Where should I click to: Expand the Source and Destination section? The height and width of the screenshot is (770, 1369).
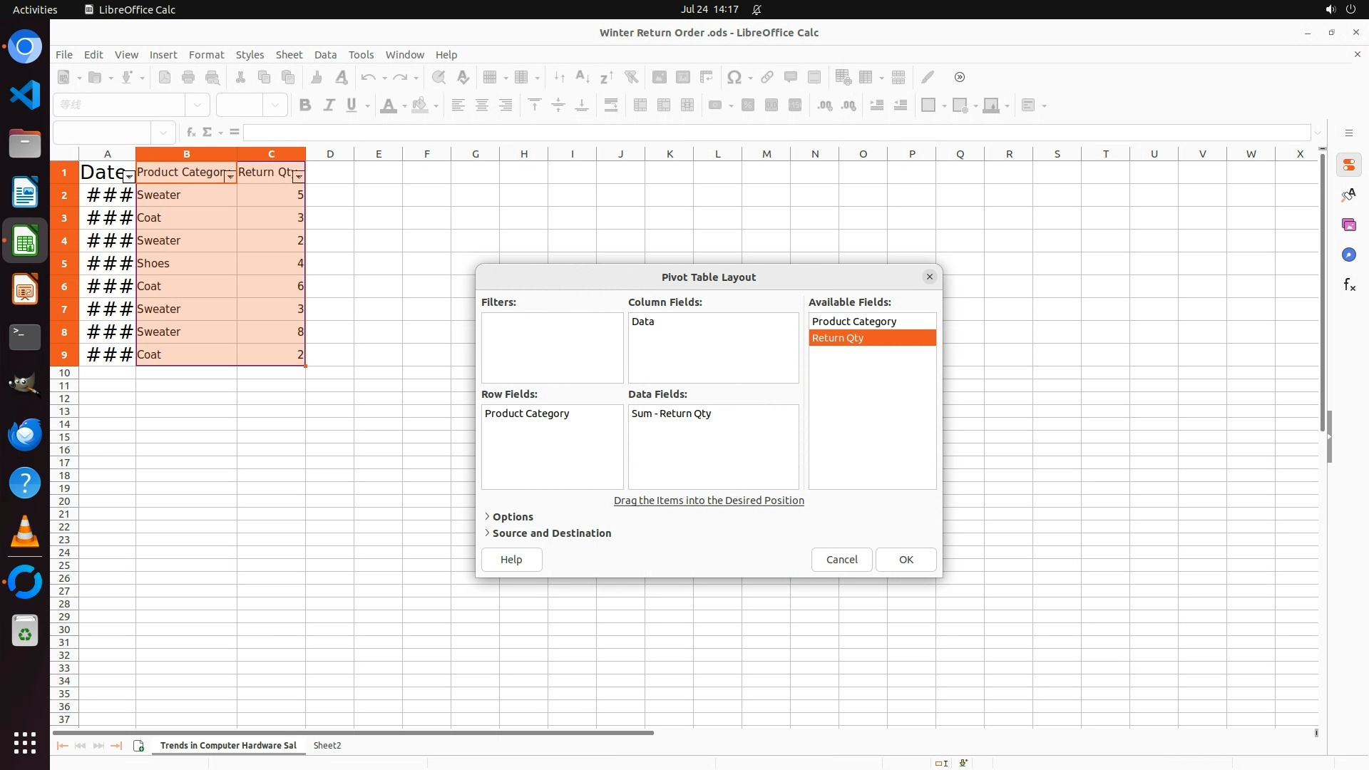(x=550, y=533)
